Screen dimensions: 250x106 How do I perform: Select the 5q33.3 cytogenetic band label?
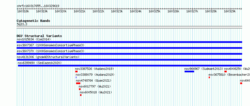(x=22, y=24)
